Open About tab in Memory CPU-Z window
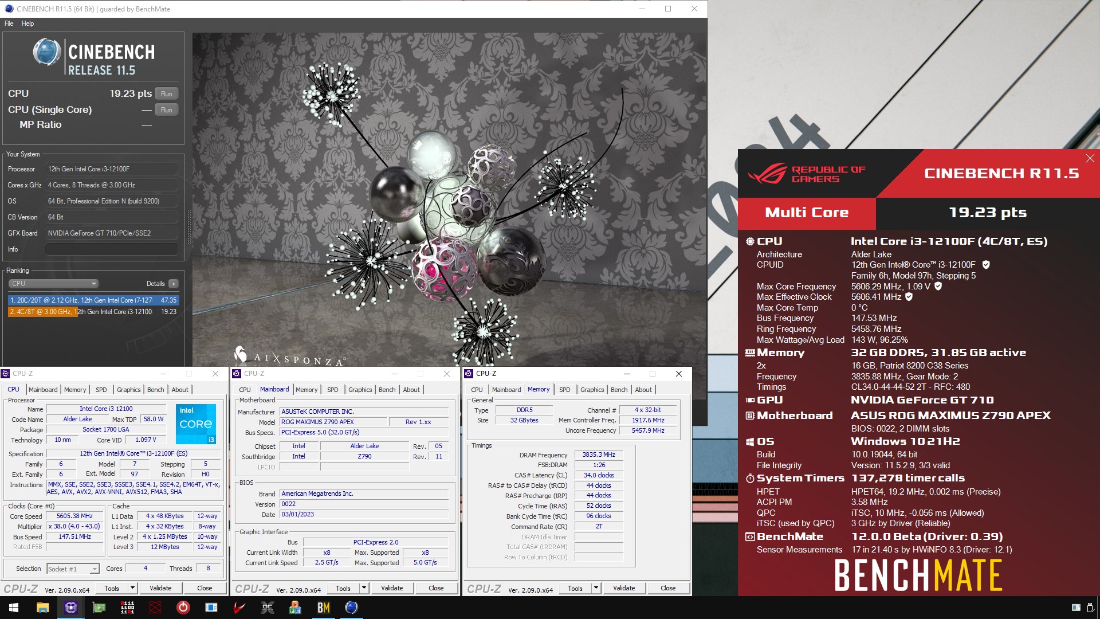 point(643,390)
